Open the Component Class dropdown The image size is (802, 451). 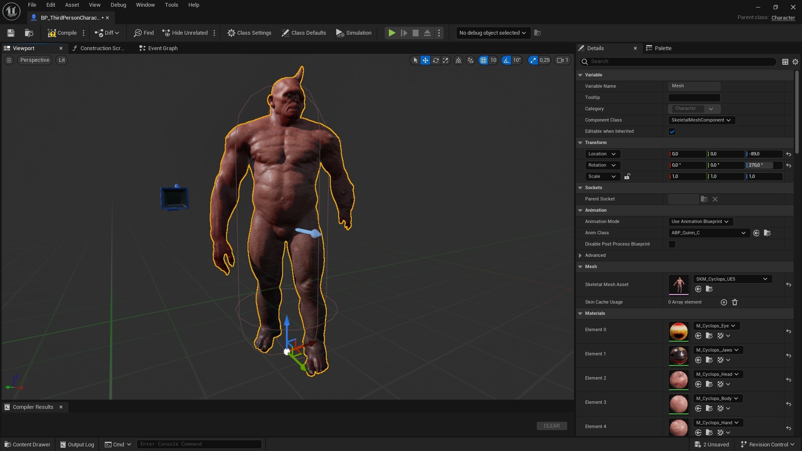(701, 120)
